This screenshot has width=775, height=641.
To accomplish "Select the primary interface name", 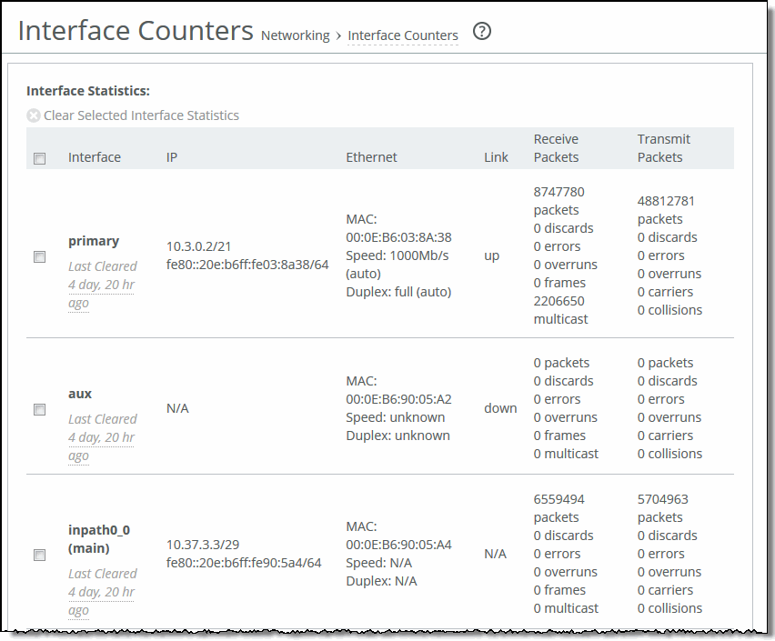I will (x=94, y=241).
